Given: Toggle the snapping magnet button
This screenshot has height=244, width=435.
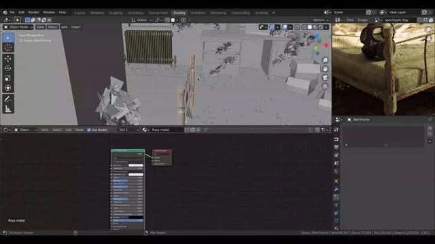Looking at the screenshot, I should click(167, 20).
